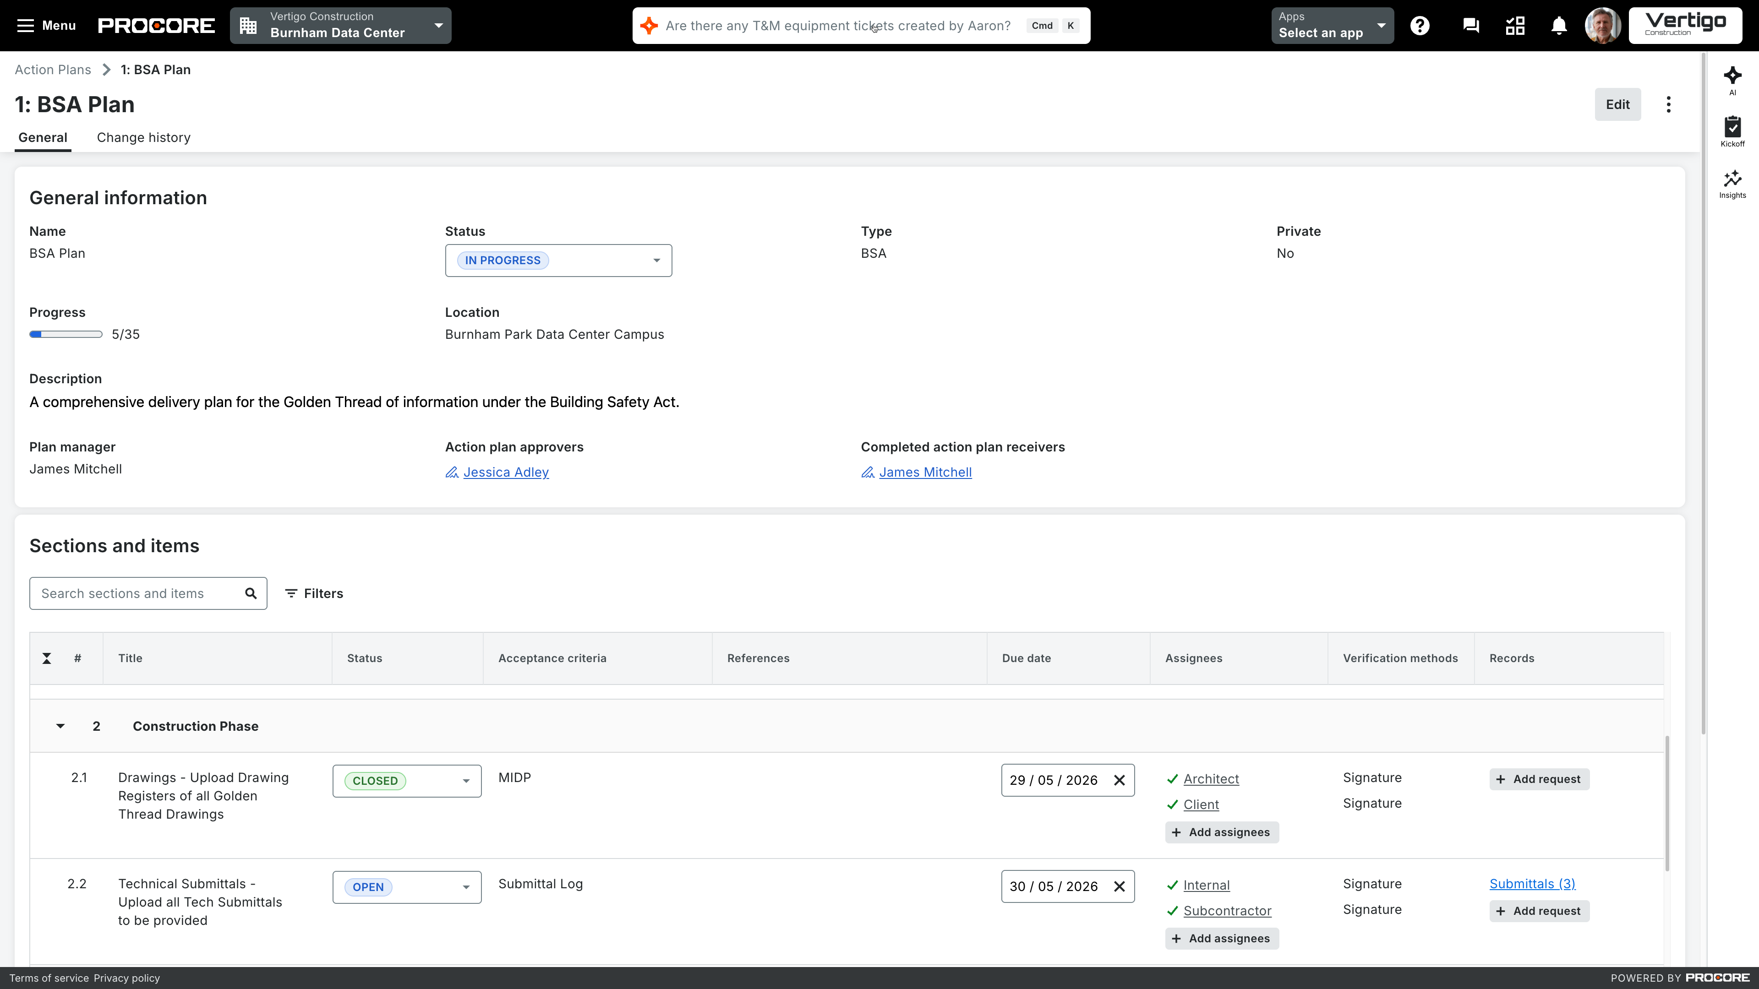Click the green check beside Internal
Screen dimensions: 1759x989
point(1173,885)
